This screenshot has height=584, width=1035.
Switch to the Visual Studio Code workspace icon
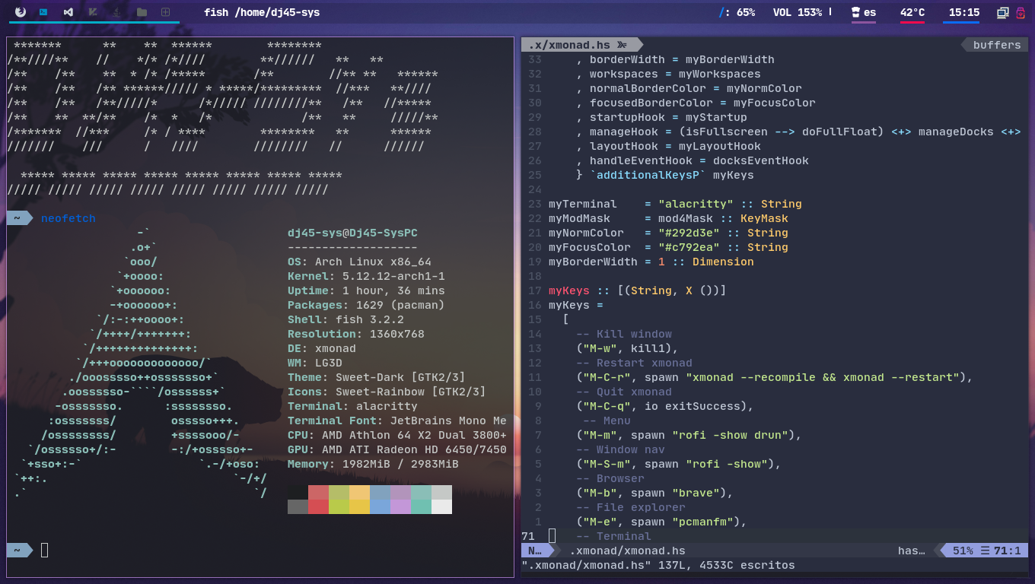coord(68,12)
